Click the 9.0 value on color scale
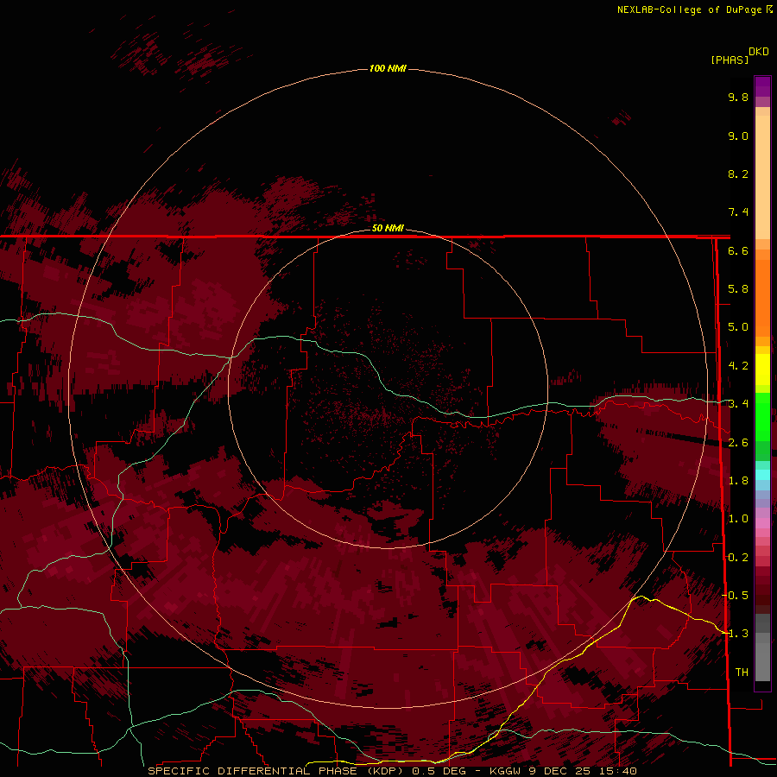 [x=738, y=136]
